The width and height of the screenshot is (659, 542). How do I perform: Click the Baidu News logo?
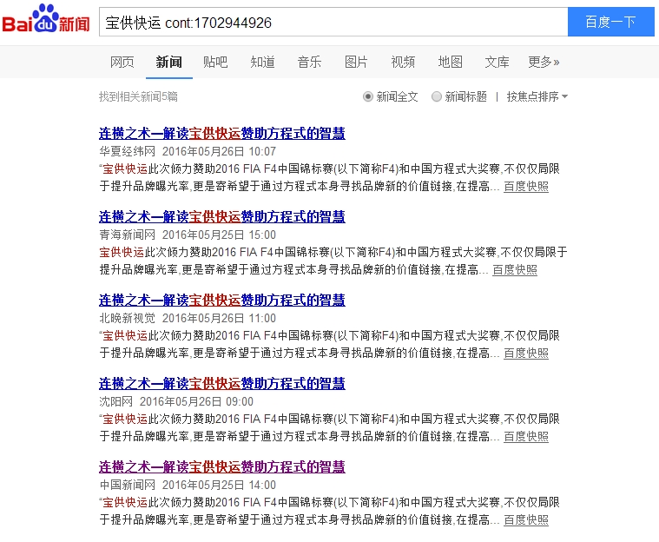pyautogui.click(x=46, y=22)
